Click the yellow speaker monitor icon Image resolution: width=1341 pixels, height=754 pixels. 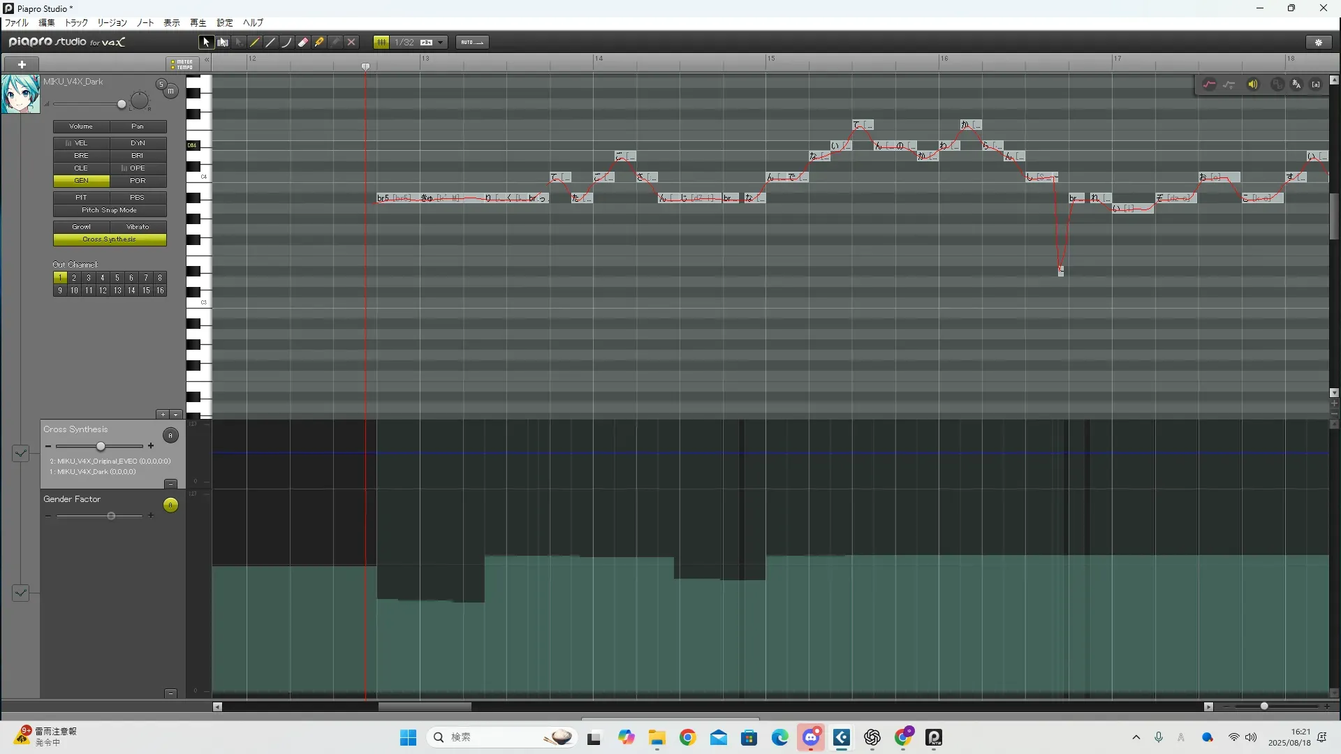1253,84
